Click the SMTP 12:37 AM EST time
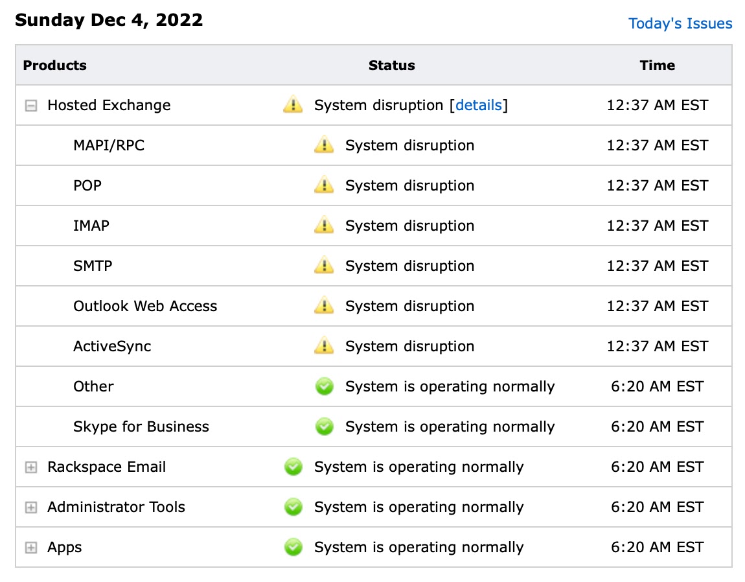 [x=657, y=266]
